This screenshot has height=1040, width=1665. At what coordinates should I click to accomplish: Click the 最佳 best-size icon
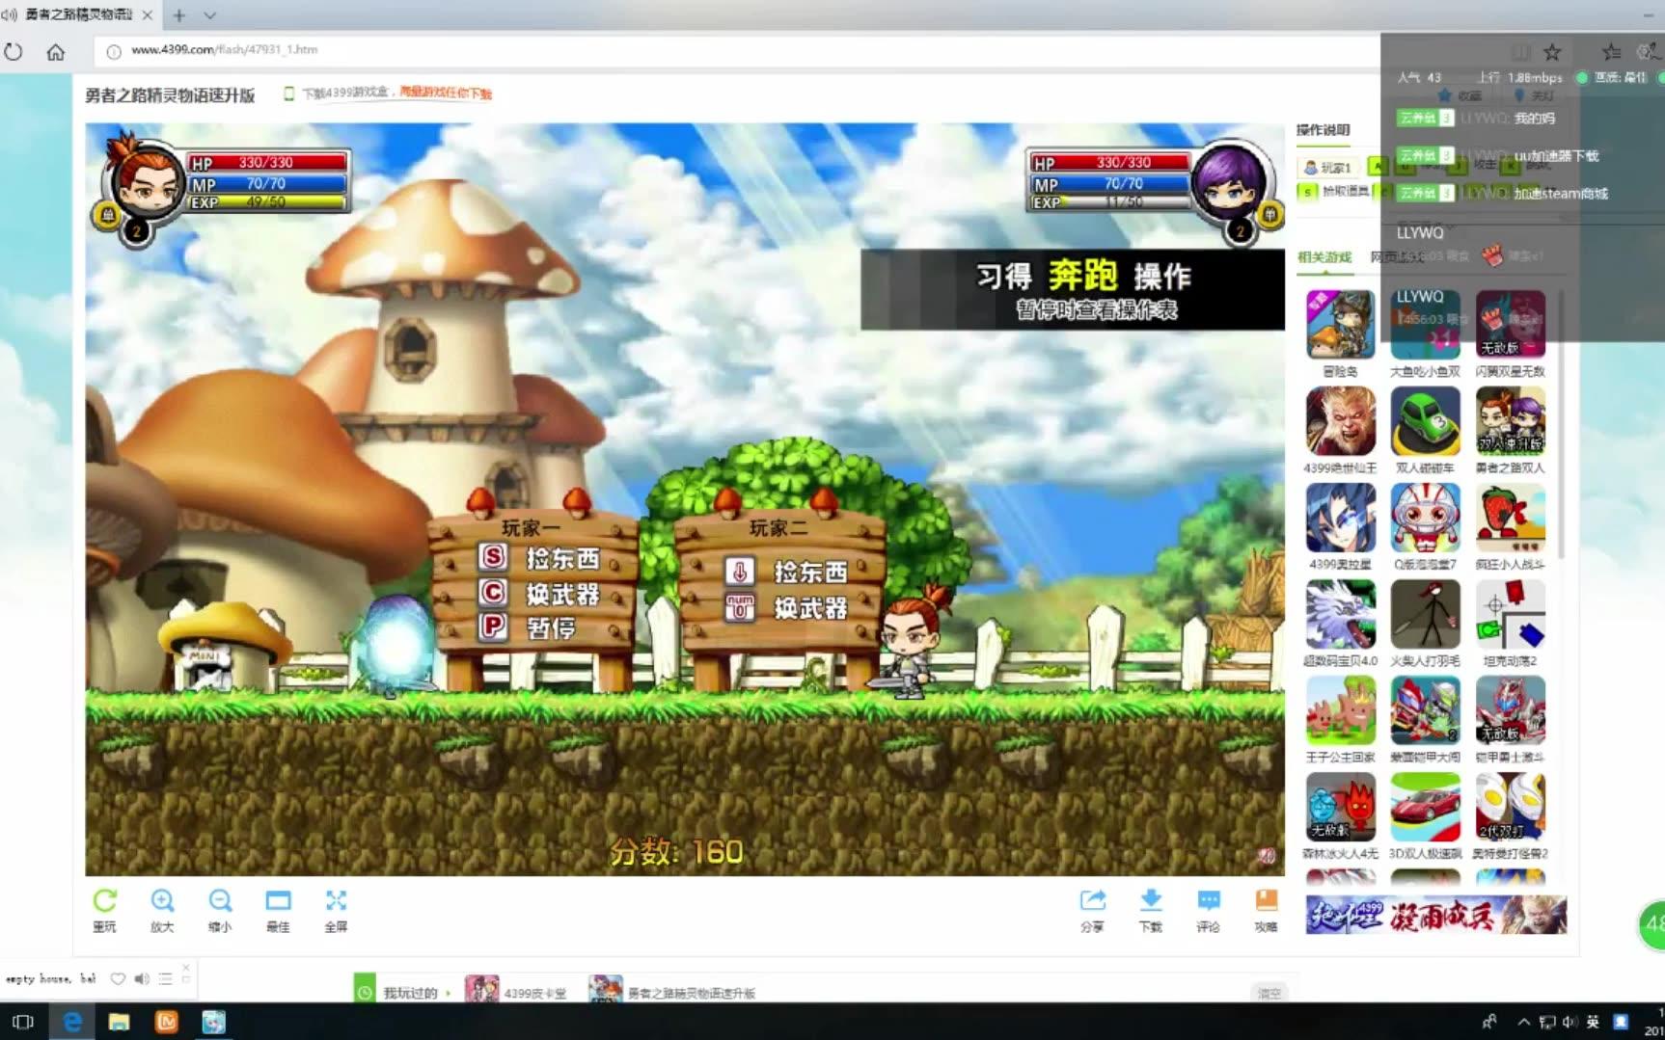click(x=278, y=901)
